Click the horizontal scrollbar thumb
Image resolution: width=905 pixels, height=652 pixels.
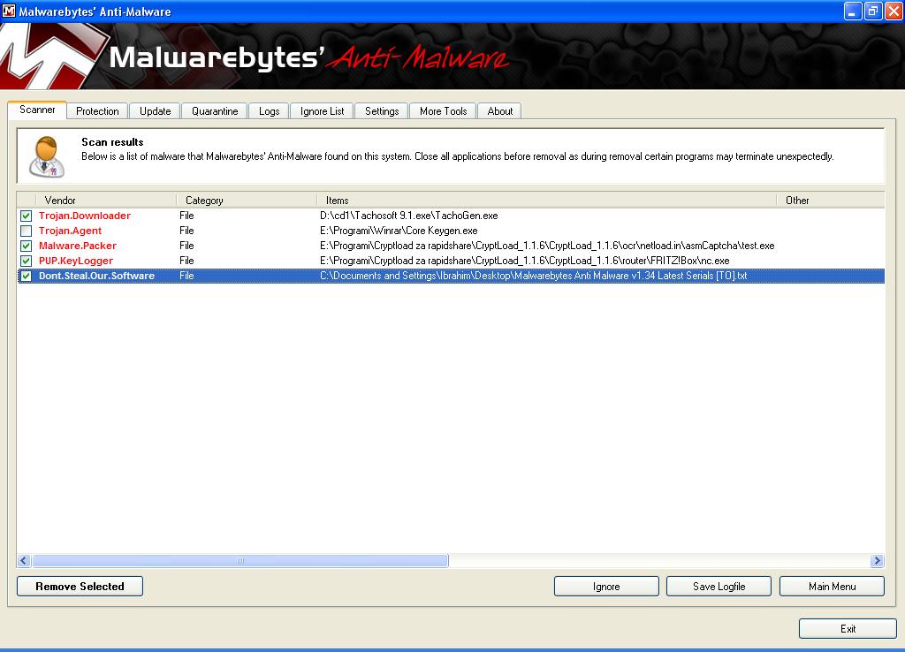pos(240,561)
